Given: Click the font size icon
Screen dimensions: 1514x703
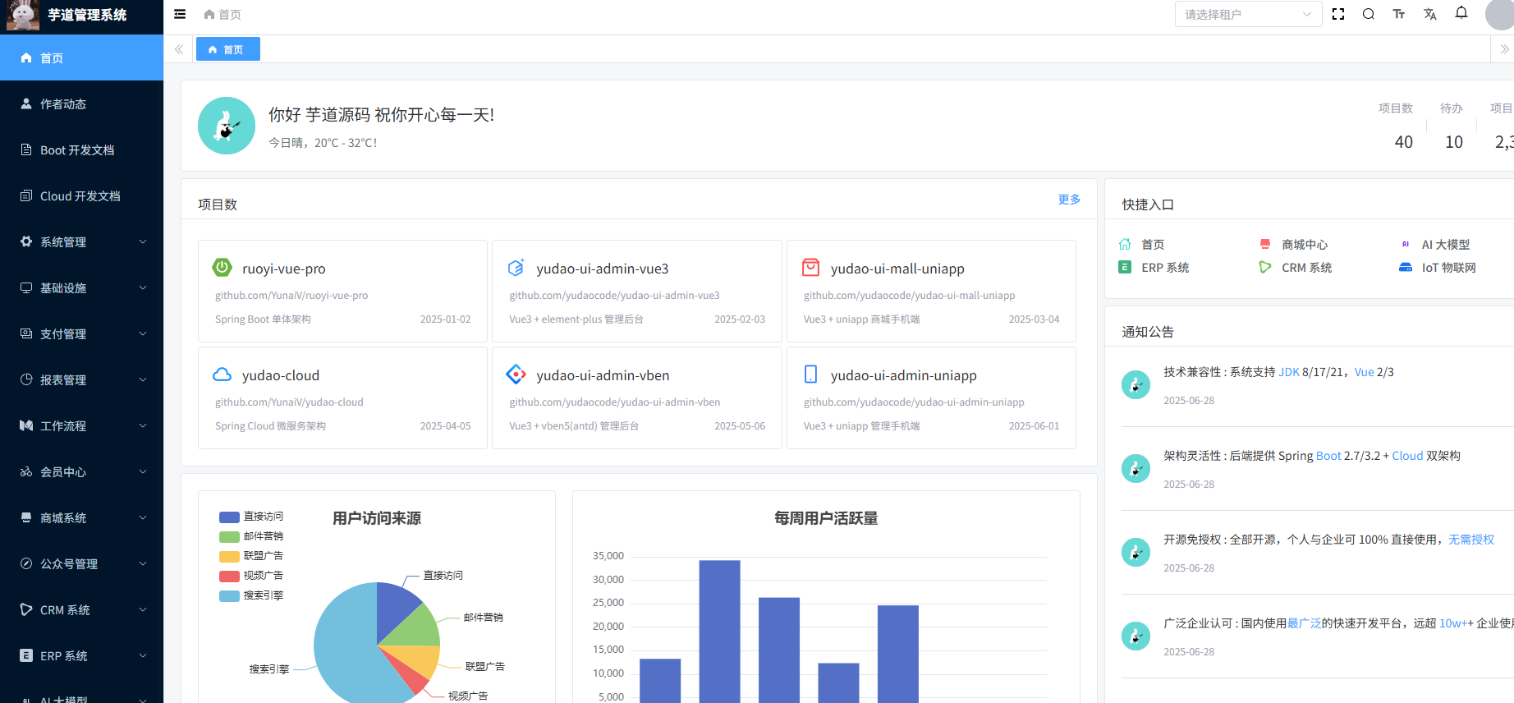Looking at the screenshot, I should pos(1399,14).
